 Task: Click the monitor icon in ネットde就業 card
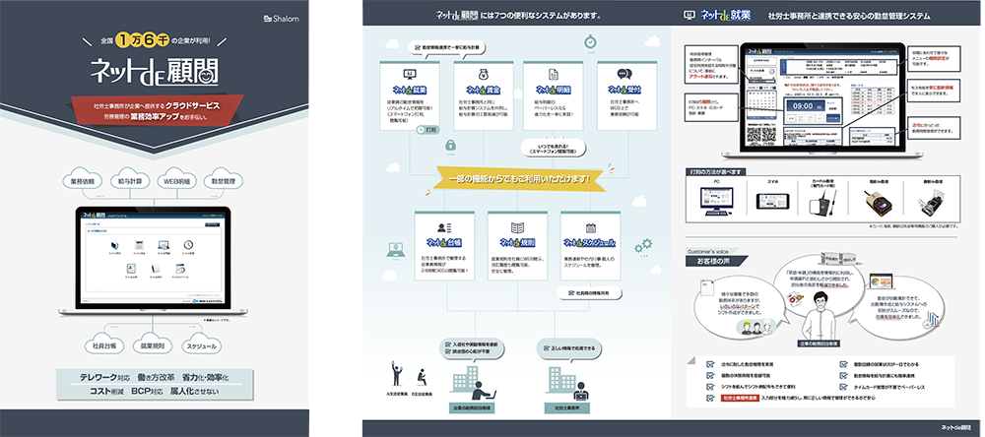(409, 74)
